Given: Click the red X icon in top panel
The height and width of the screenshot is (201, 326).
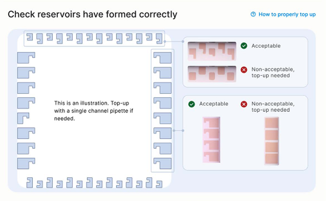Looking at the screenshot, I should pyautogui.click(x=244, y=70).
